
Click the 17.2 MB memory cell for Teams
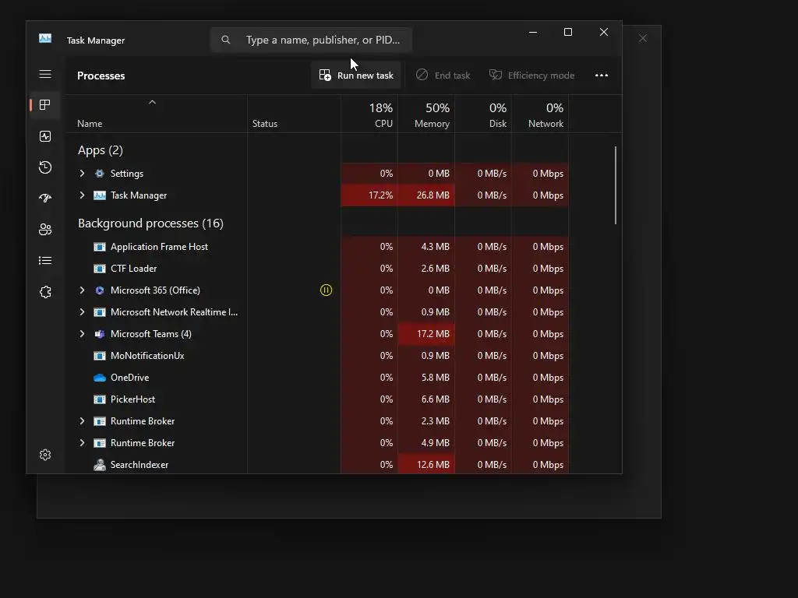pyautogui.click(x=426, y=334)
